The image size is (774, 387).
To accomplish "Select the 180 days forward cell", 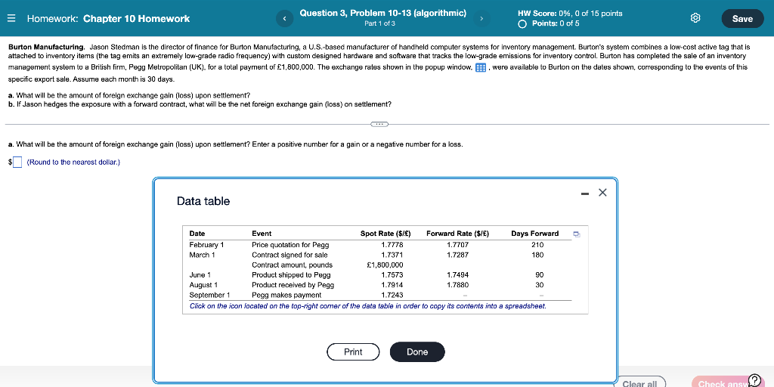I will [537, 255].
